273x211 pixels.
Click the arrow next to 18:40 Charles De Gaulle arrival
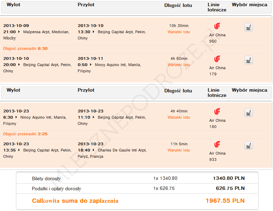click(94, 150)
